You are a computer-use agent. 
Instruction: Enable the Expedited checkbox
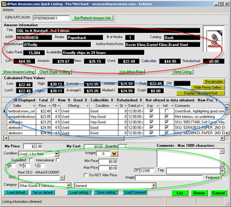tap(31, 160)
